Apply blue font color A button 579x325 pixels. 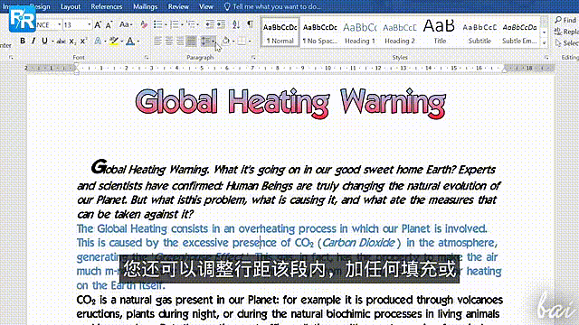pyautogui.click(x=130, y=42)
